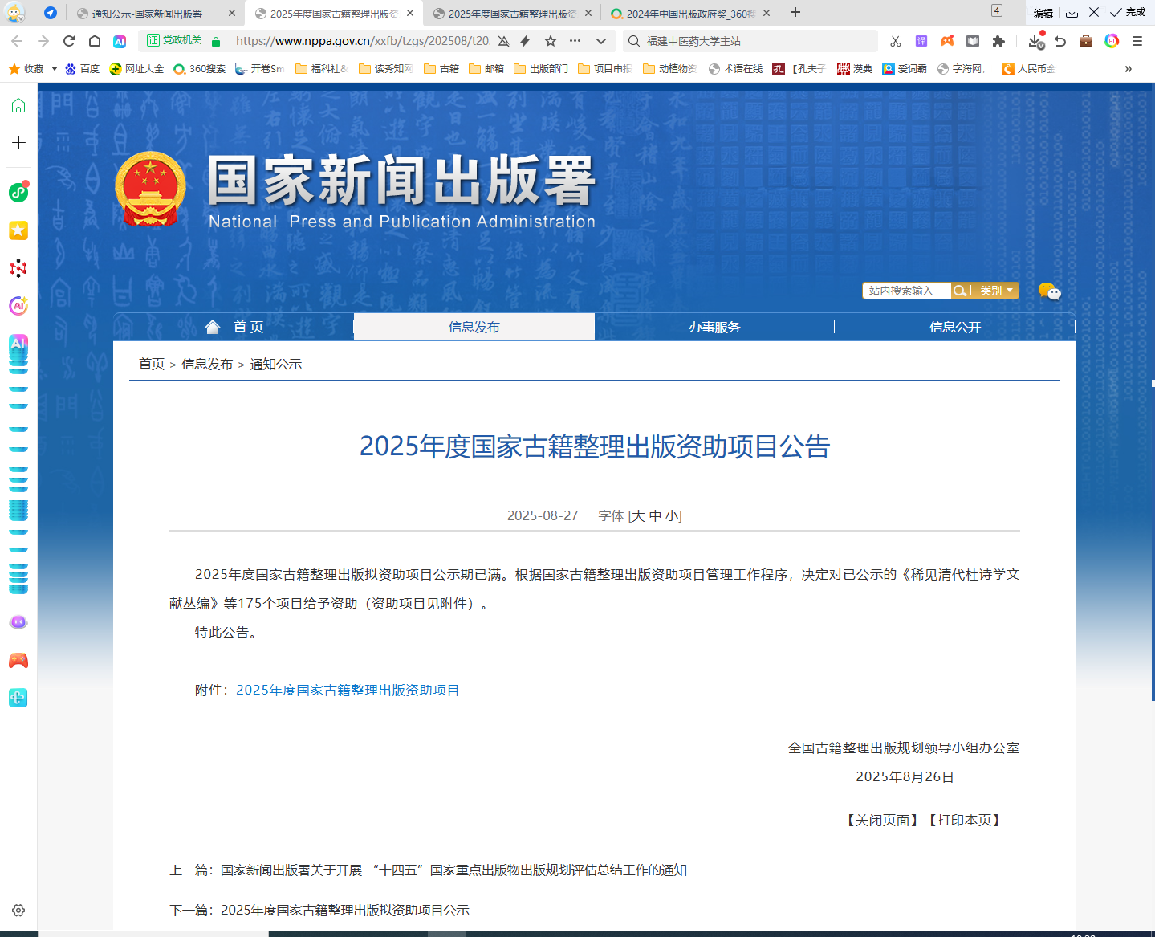Expand the 类别 search category dropdown
This screenshot has height=937, width=1155.
(x=996, y=291)
